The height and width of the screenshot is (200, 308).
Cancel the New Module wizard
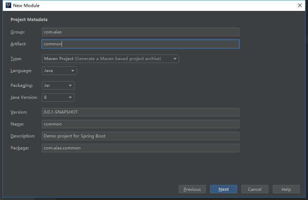(x=254, y=189)
